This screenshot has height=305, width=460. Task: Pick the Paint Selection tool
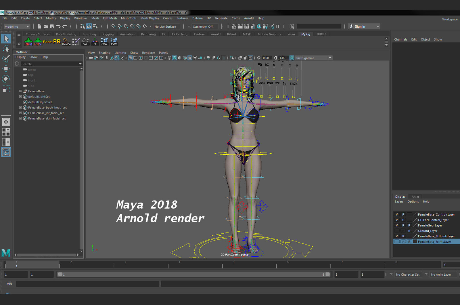pos(6,58)
